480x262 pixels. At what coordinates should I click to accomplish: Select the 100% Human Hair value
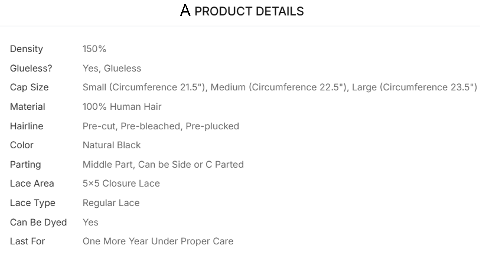122,107
